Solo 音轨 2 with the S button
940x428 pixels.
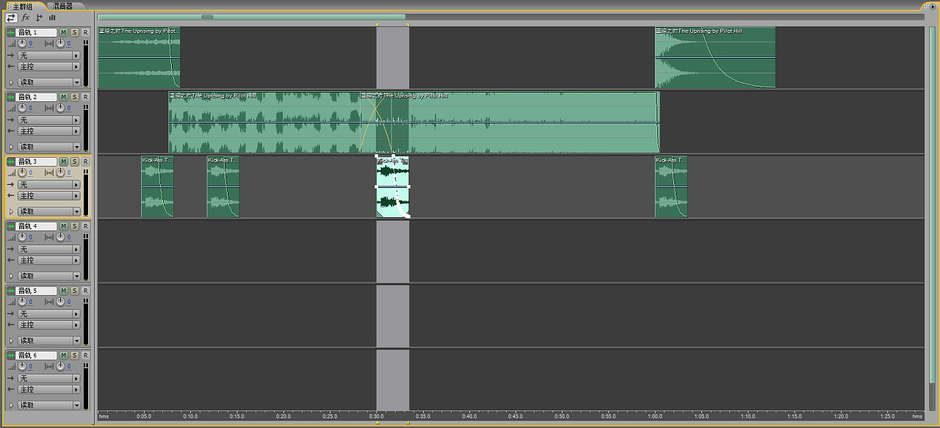click(74, 97)
